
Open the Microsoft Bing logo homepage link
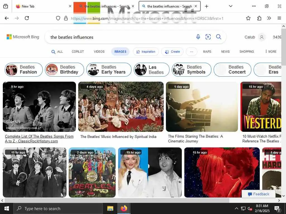(x=23, y=37)
